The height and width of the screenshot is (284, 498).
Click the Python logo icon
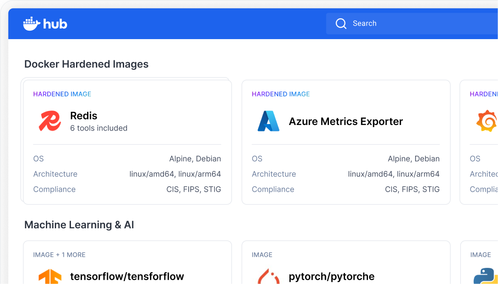[486, 276]
